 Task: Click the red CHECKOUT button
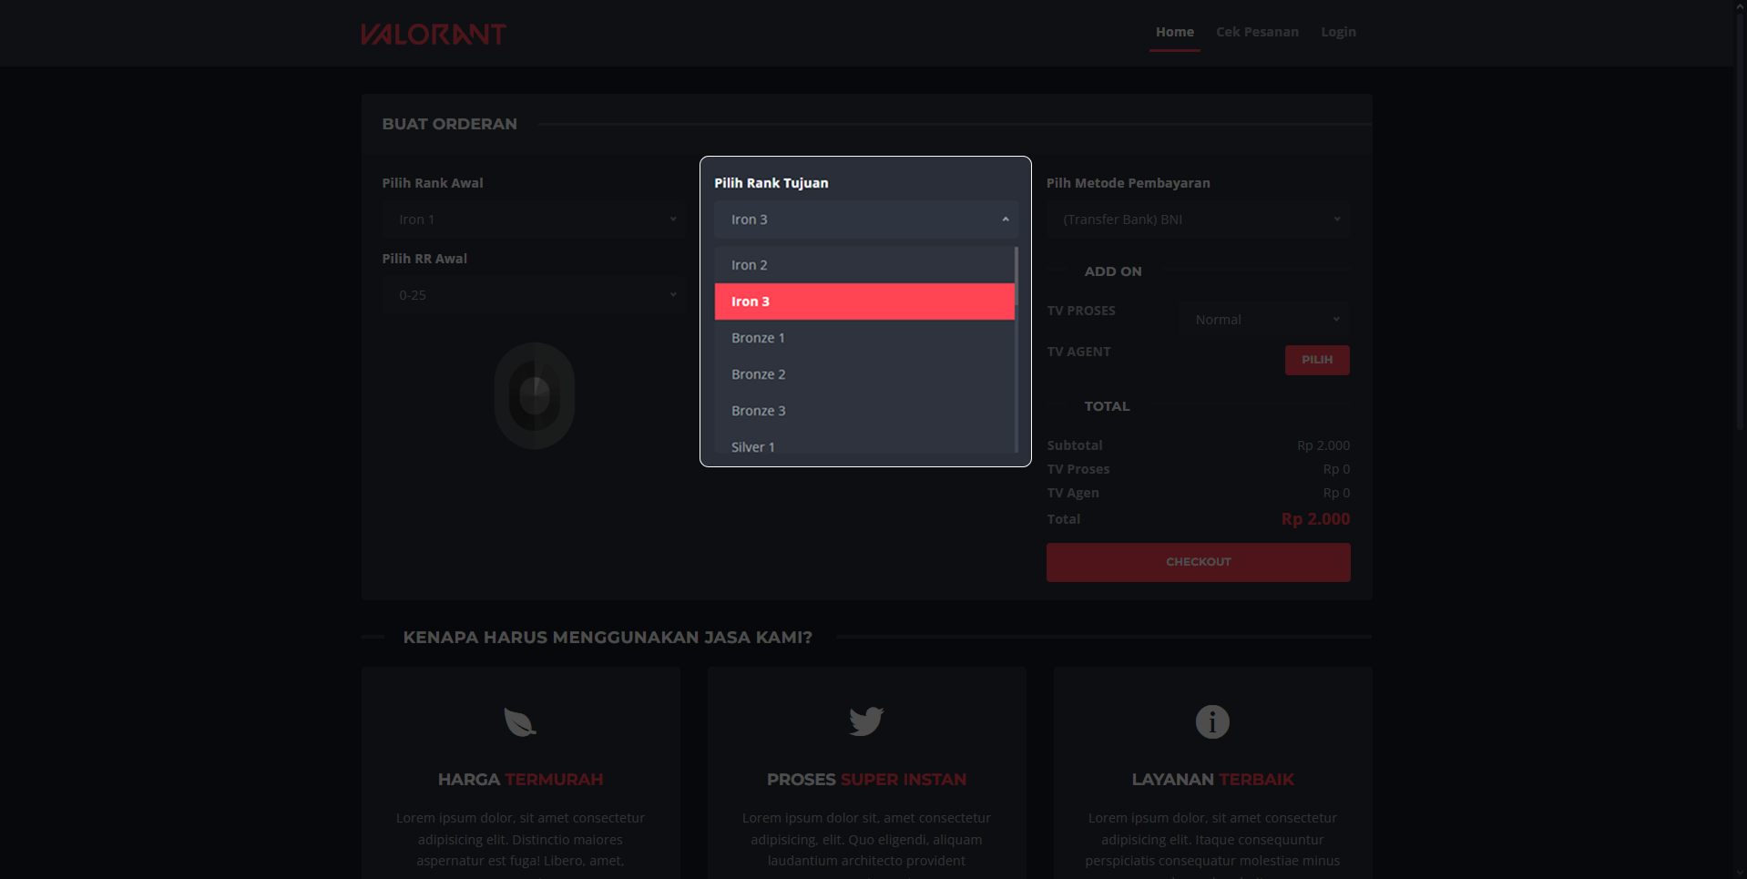(1198, 562)
